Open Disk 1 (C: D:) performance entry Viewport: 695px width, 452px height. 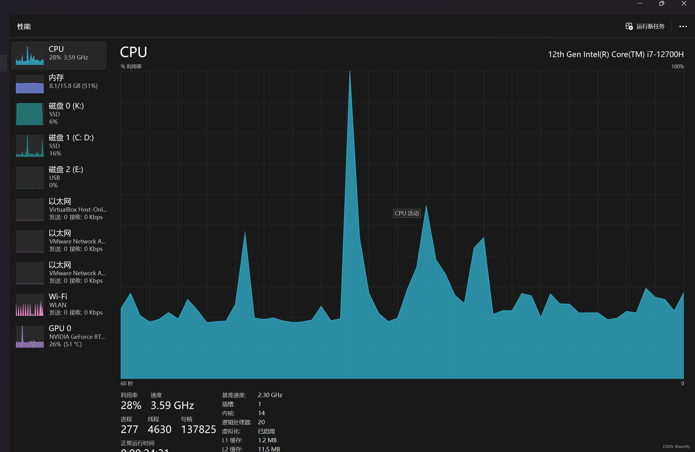point(71,145)
